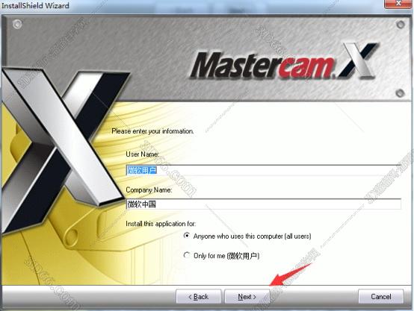Select the Only for me radio button
Screen dimensions: 414x311
pyautogui.click(x=187, y=255)
